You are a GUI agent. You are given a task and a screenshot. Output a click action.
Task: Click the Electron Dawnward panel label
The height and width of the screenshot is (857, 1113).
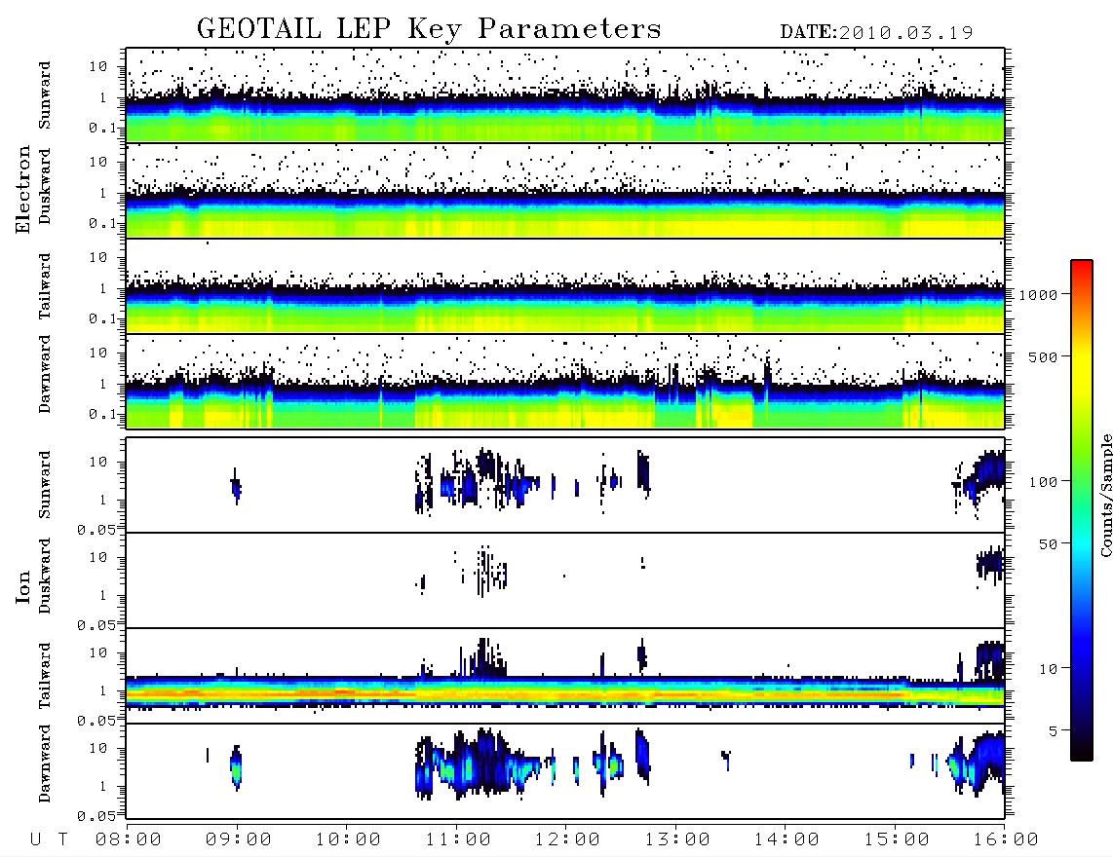point(45,375)
